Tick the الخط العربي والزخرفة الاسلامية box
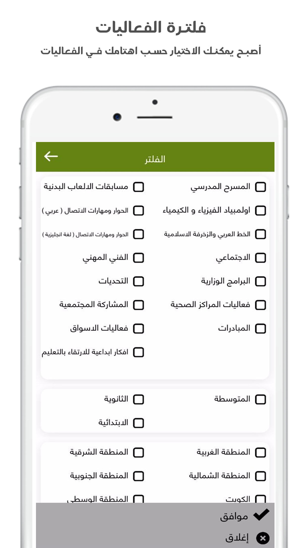The image size is (308, 548). point(261,234)
